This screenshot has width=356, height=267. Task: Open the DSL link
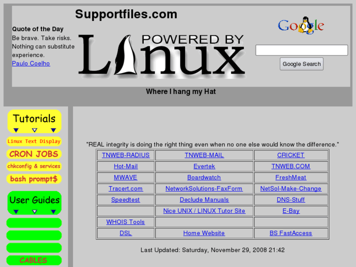tap(125, 233)
